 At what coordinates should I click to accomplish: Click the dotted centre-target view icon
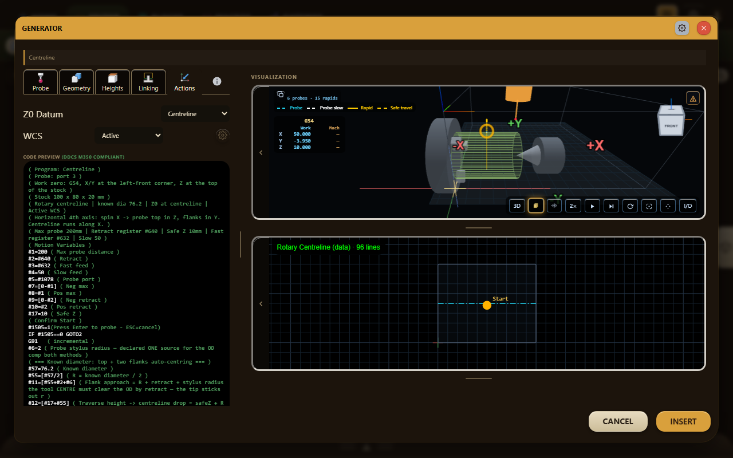(668, 206)
